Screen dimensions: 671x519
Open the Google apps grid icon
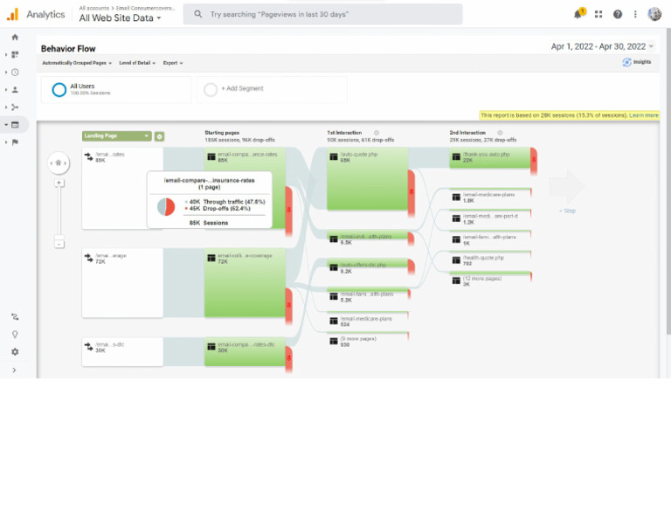pyautogui.click(x=598, y=14)
